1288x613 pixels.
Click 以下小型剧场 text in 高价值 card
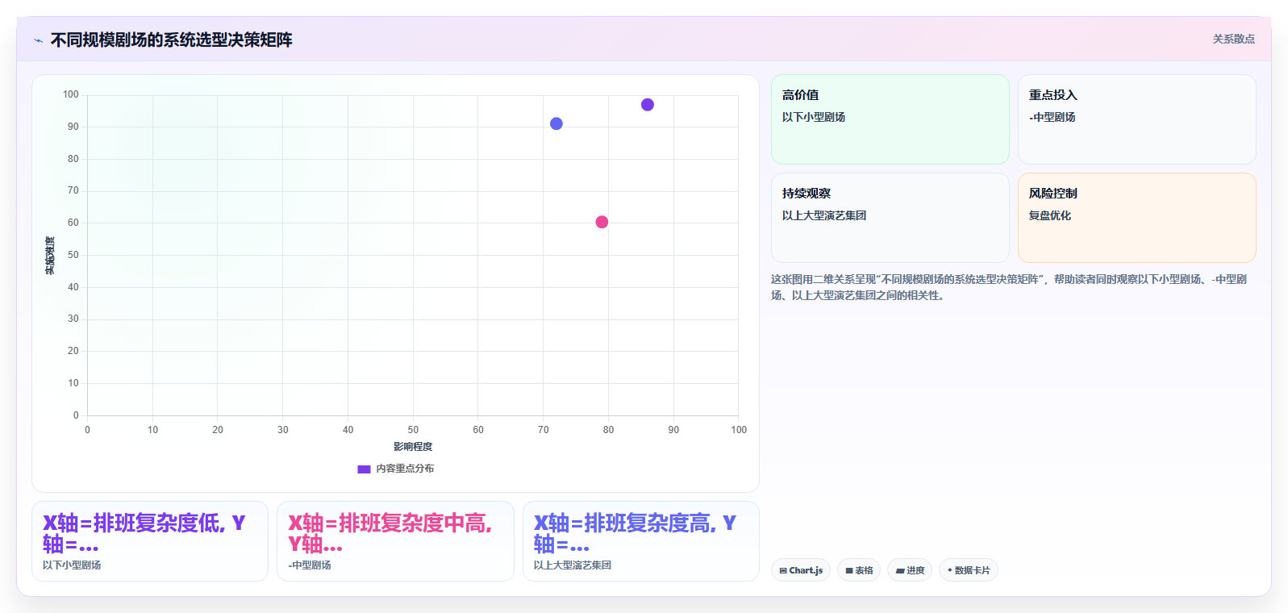tap(814, 117)
